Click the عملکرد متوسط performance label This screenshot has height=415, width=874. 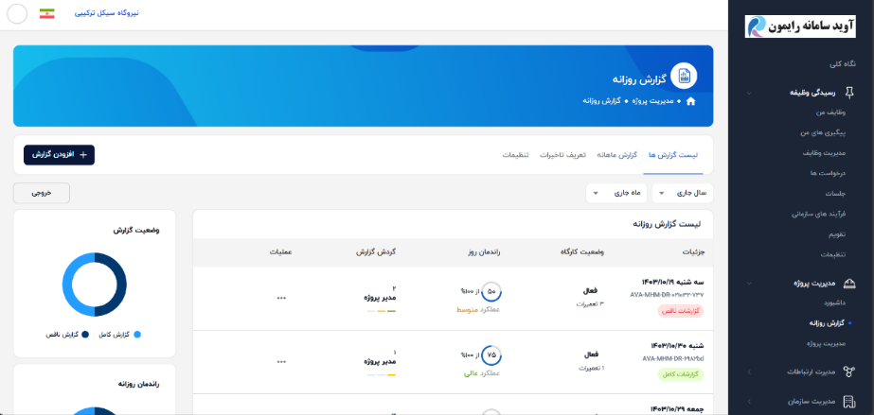478,309
